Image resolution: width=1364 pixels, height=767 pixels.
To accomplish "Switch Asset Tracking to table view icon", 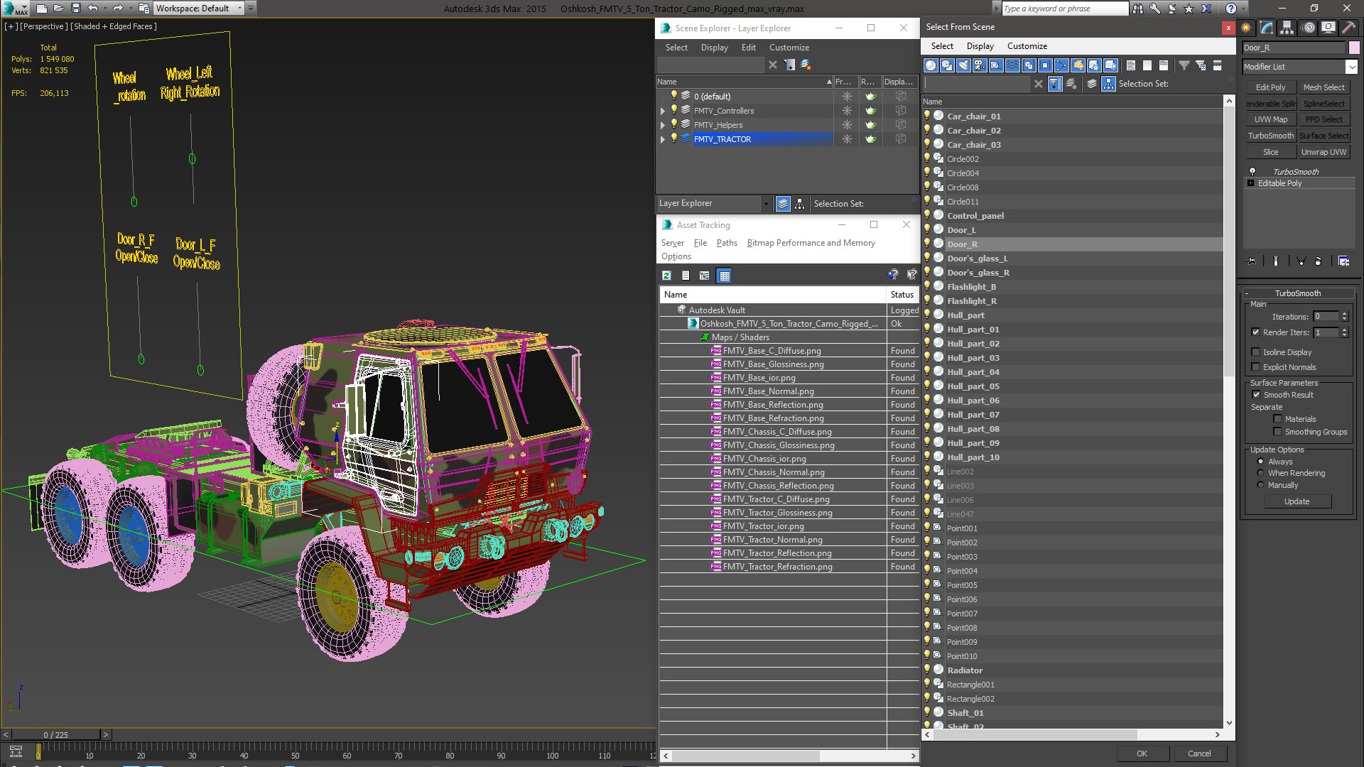I will coord(724,276).
